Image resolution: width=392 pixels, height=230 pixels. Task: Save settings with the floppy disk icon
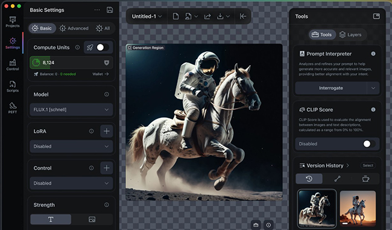click(110, 10)
